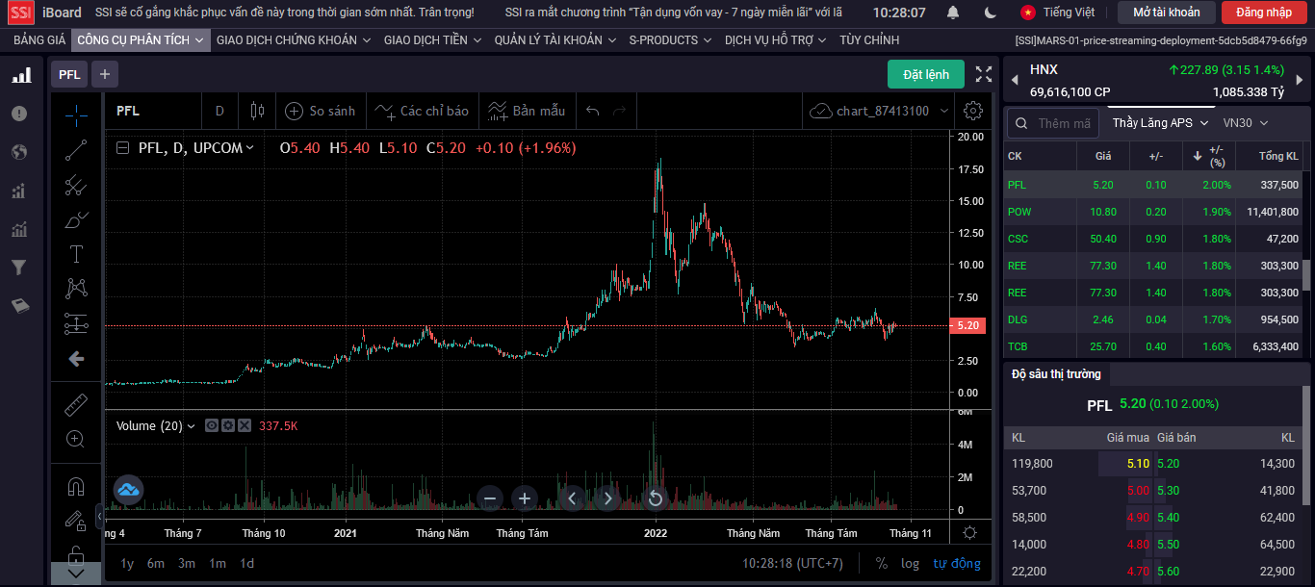Add a new chart tab

coord(104,74)
